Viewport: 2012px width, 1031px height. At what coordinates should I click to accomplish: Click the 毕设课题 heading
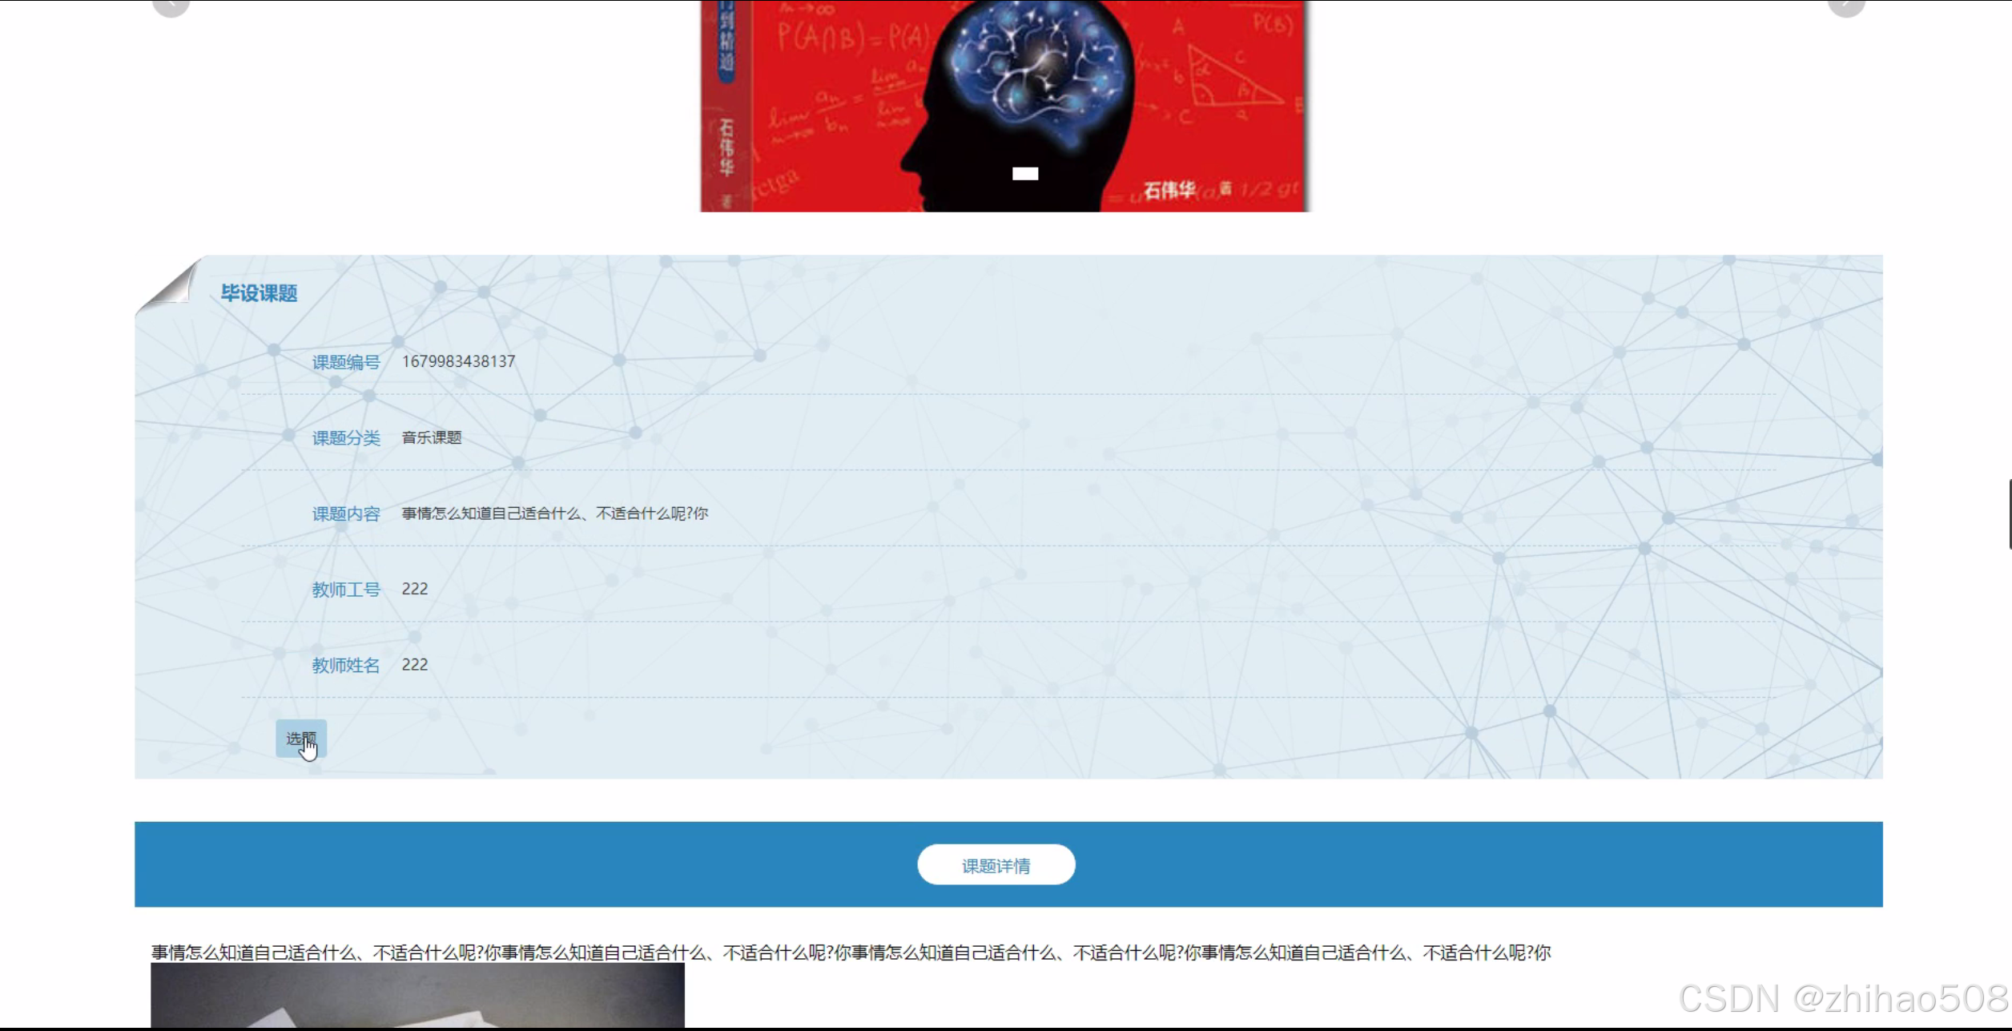(x=259, y=293)
